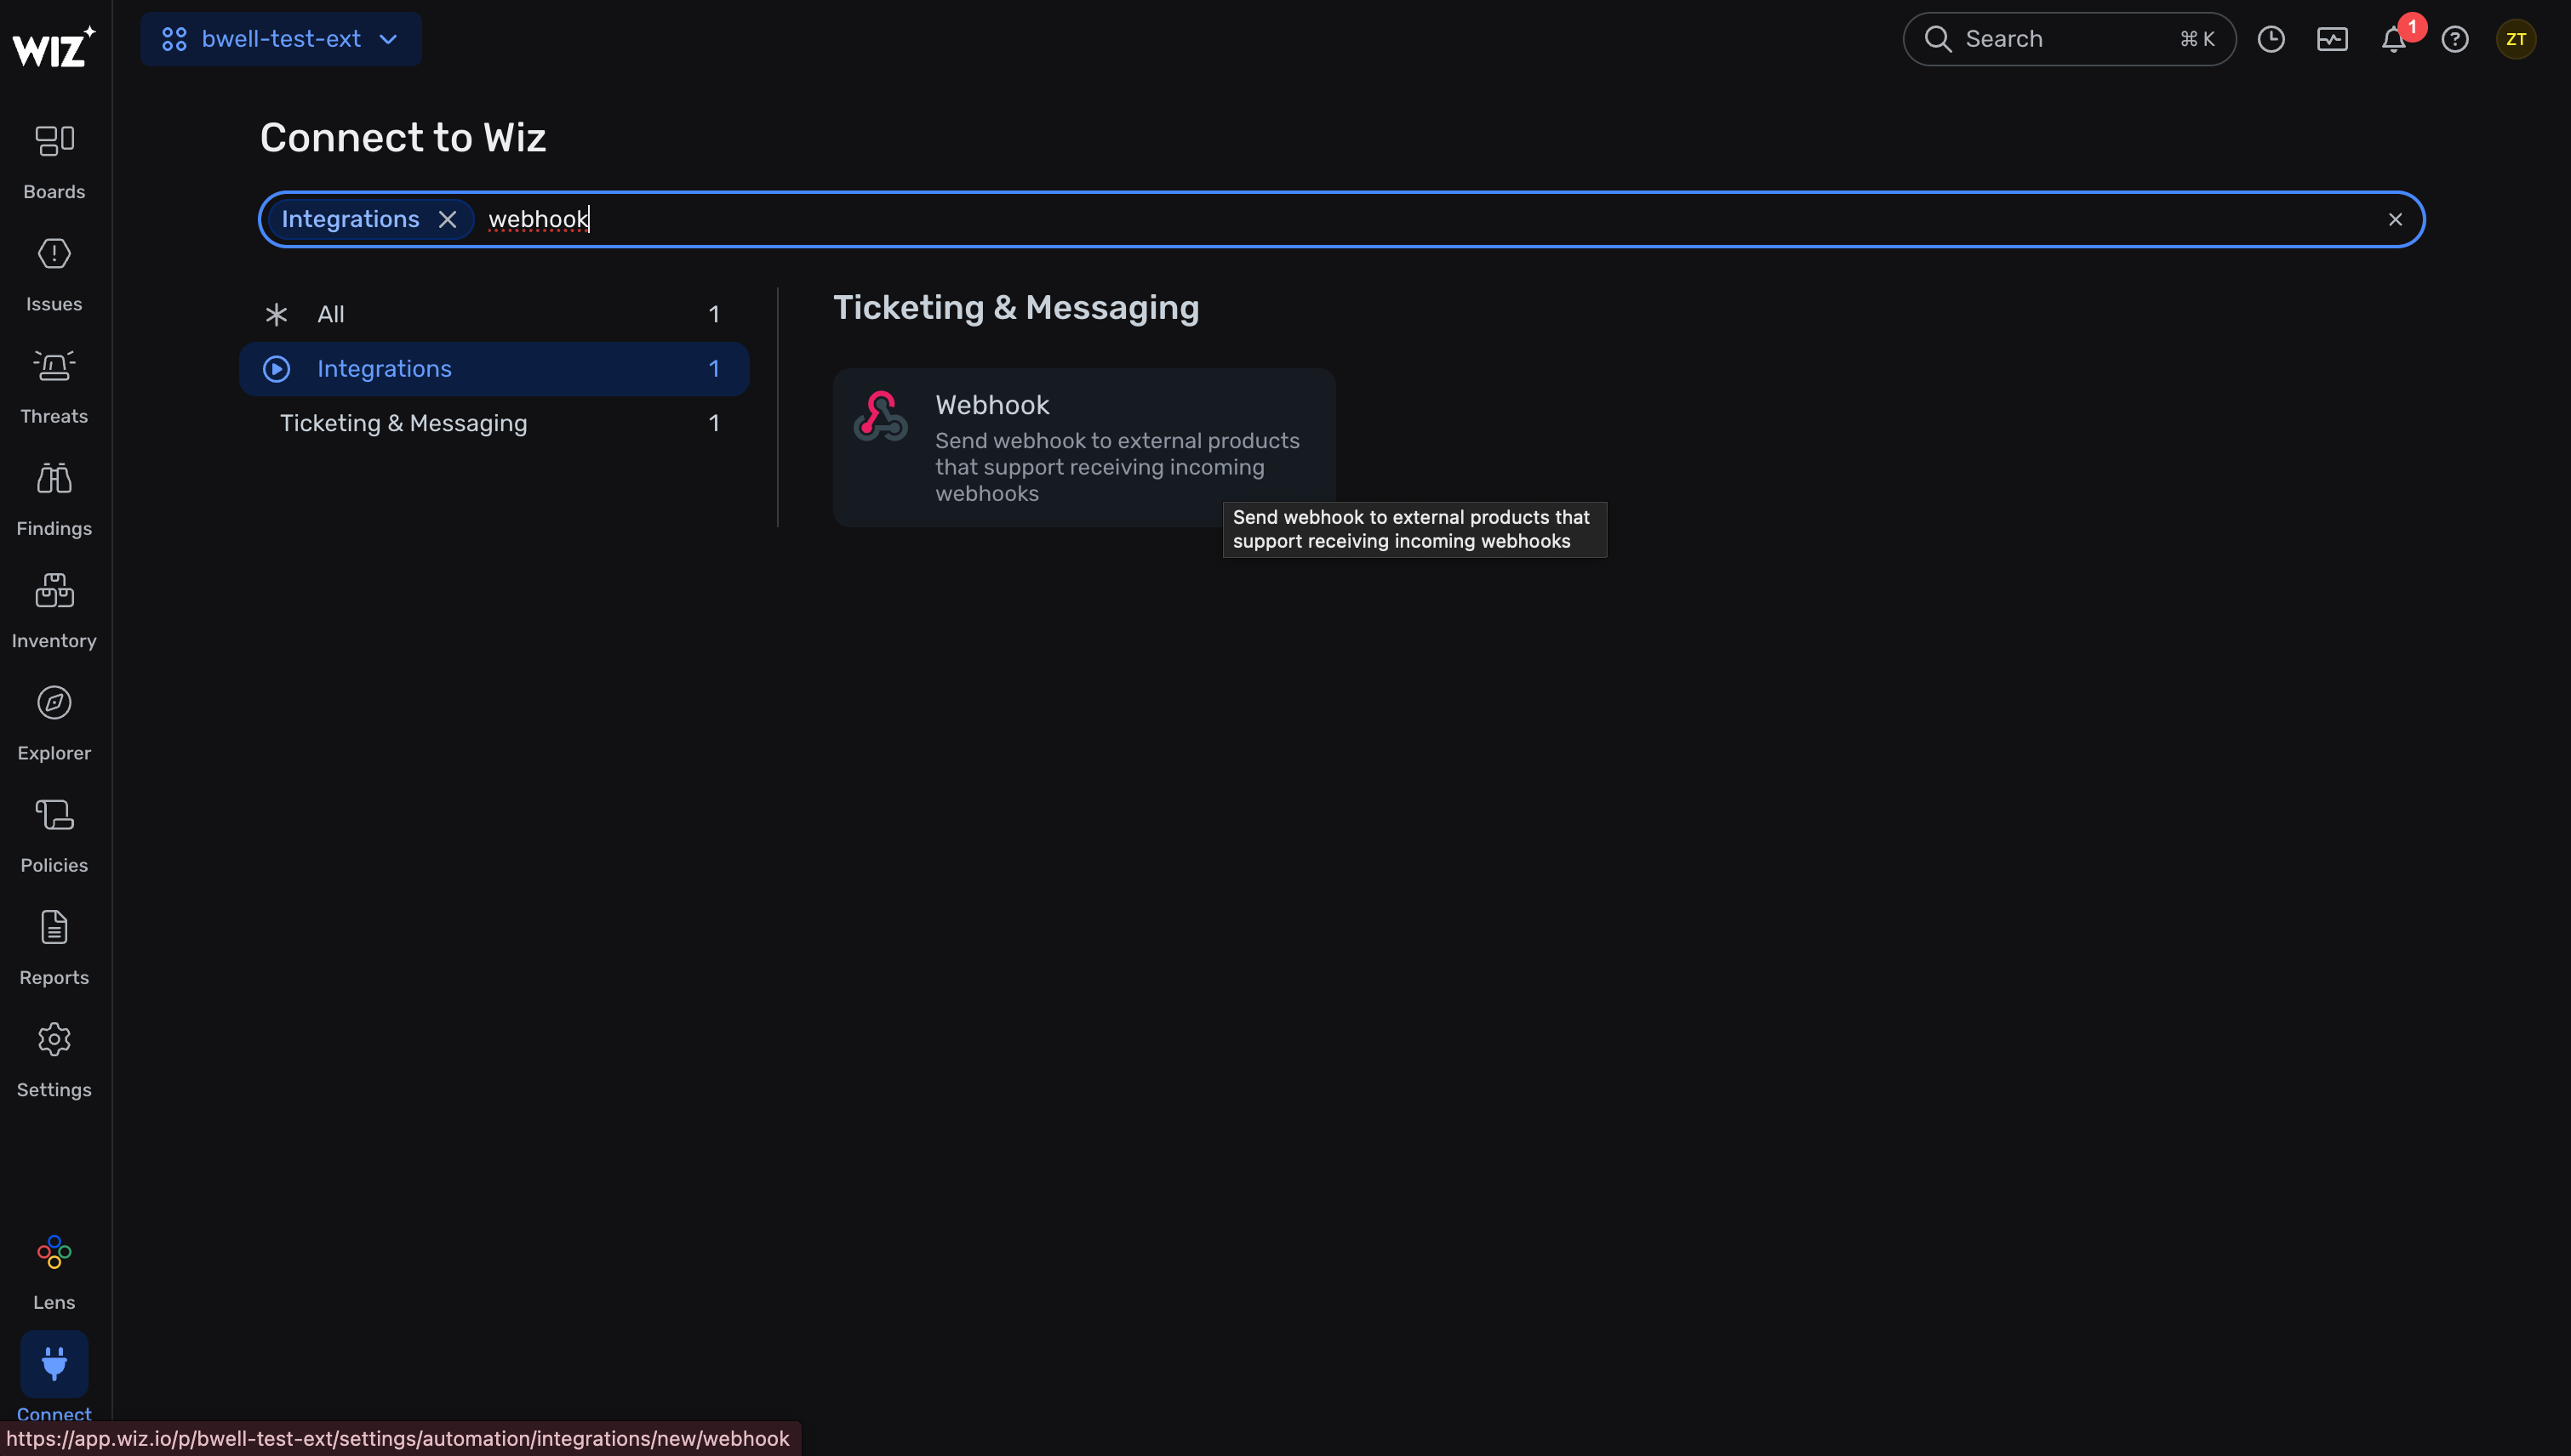Open the Settings gear in the sidebar
This screenshot has height=1456, width=2571.
(x=54, y=1040)
